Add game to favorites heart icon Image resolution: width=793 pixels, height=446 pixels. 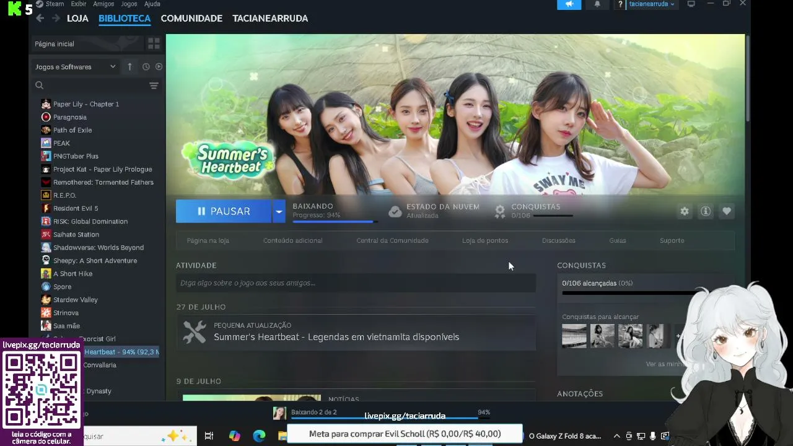727,211
